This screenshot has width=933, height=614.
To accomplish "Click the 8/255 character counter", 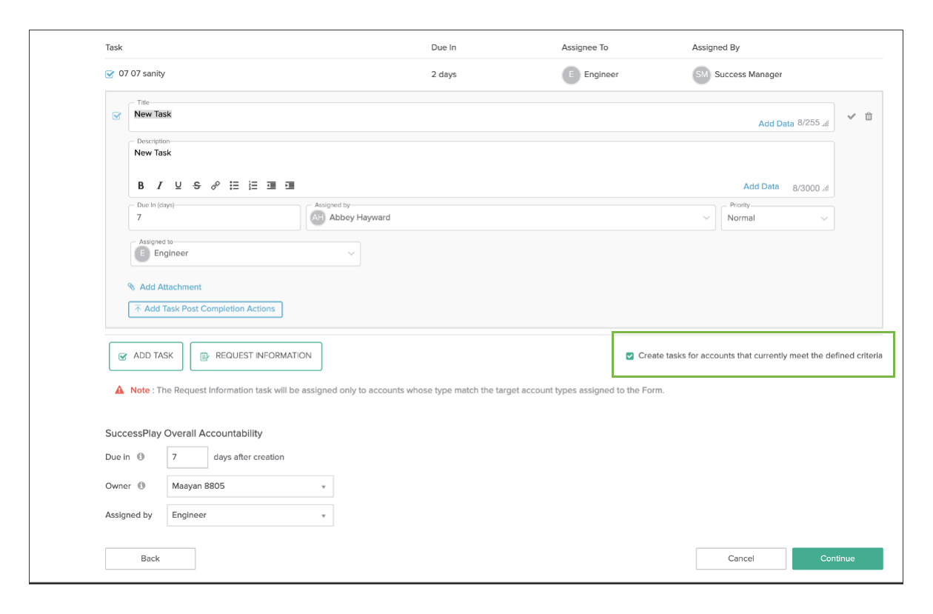I will 809,123.
